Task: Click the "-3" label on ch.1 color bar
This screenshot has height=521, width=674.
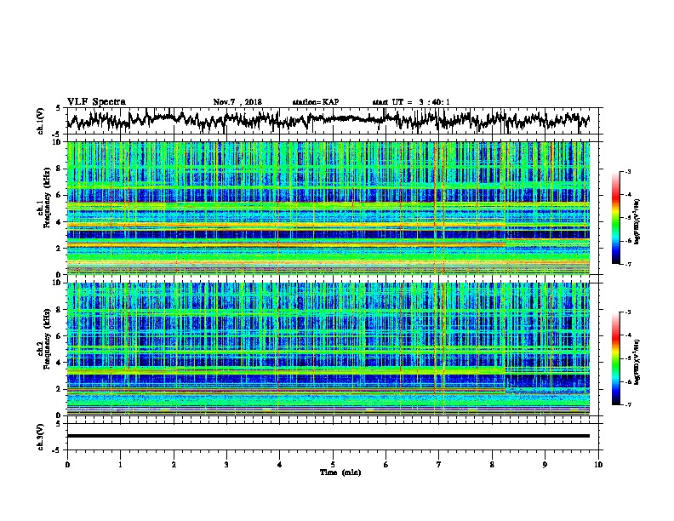Action: (x=627, y=171)
